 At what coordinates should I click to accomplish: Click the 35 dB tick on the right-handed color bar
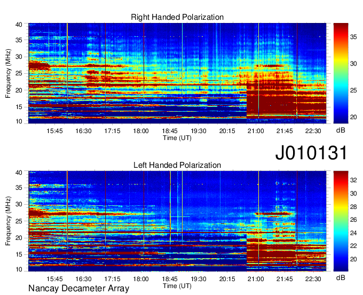pyautogui.click(x=353, y=37)
